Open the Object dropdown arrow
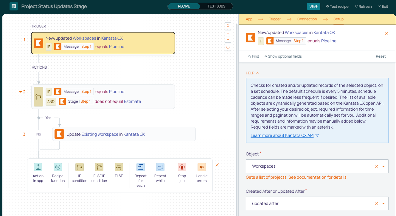This screenshot has height=216, width=396. point(383,166)
